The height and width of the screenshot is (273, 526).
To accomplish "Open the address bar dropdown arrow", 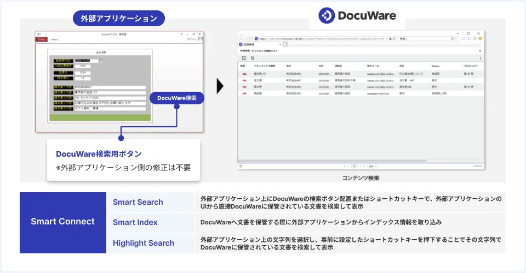I will pos(386,39).
